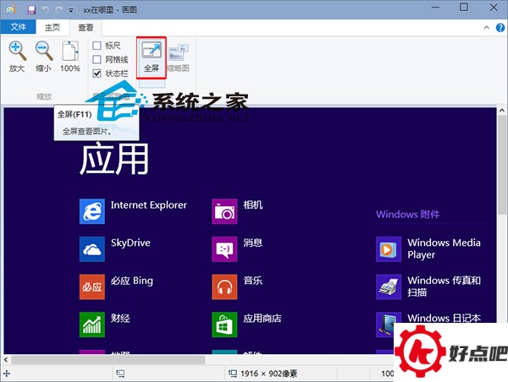Switch to the 主页 Home tab

tap(52, 27)
